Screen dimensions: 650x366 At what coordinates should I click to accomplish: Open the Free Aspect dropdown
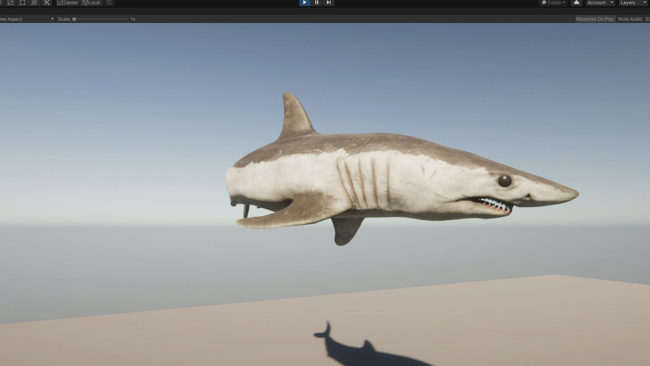[27, 19]
